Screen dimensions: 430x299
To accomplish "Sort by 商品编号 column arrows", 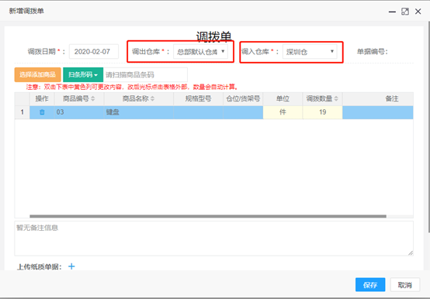I will pyautogui.click(x=92, y=98).
